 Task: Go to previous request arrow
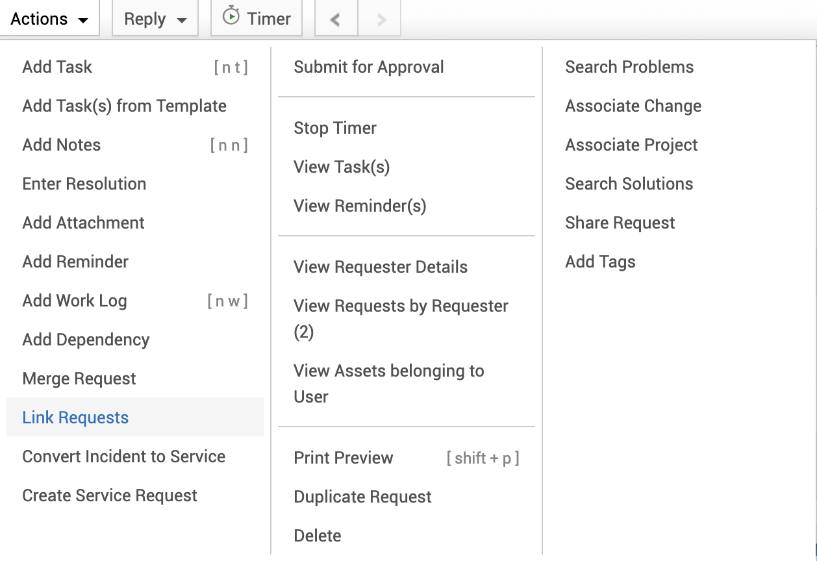[336, 19]
